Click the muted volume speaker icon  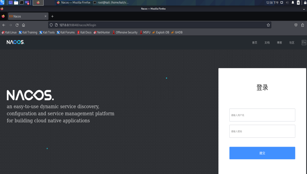pyautogui.click(x=287, y=3)
